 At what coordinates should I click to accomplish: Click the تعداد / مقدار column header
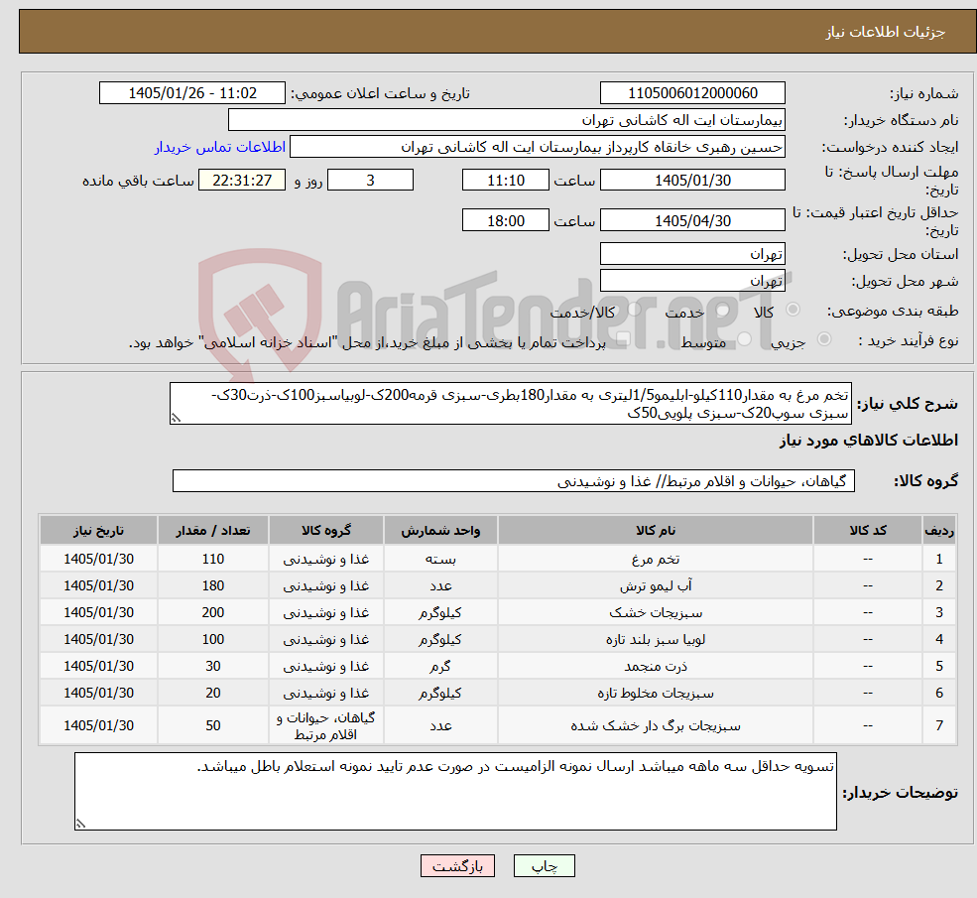(x=213, y=530)
